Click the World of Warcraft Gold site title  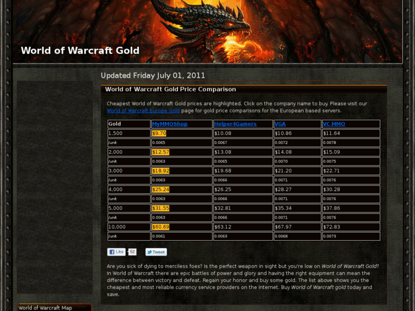point(80,51)
